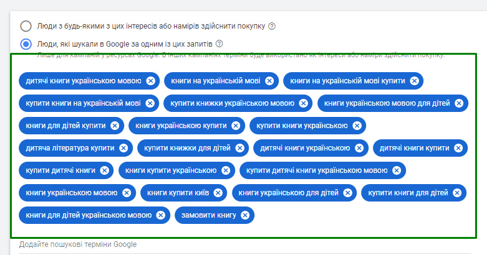Remove 'книги українською мовою для дітей' chip
Screen dimensions: 487x255
(x=458, y=103)
